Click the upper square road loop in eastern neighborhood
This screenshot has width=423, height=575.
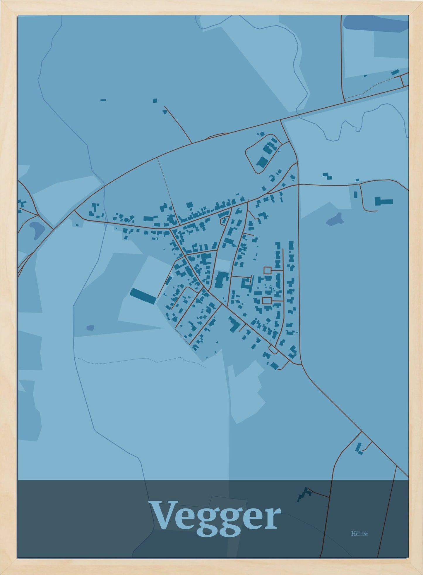tap(267, 270)
